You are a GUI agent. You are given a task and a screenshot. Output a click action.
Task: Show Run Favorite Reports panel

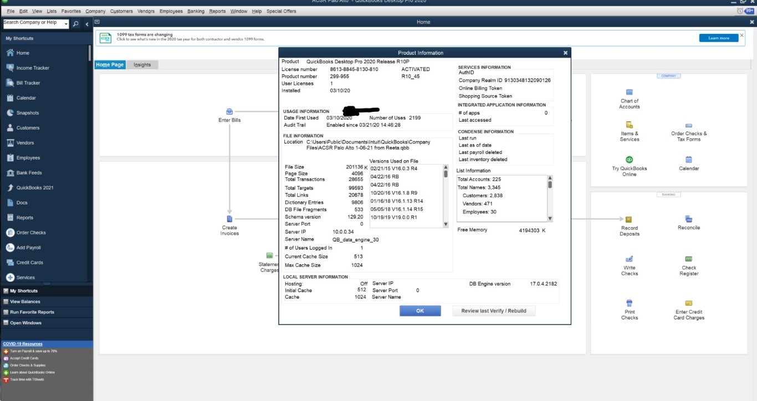click(47, 312)
